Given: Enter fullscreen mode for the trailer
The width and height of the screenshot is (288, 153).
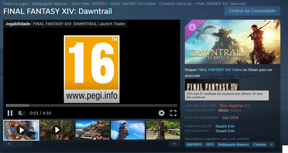Looking at the screenshot, I should [173, 113].
